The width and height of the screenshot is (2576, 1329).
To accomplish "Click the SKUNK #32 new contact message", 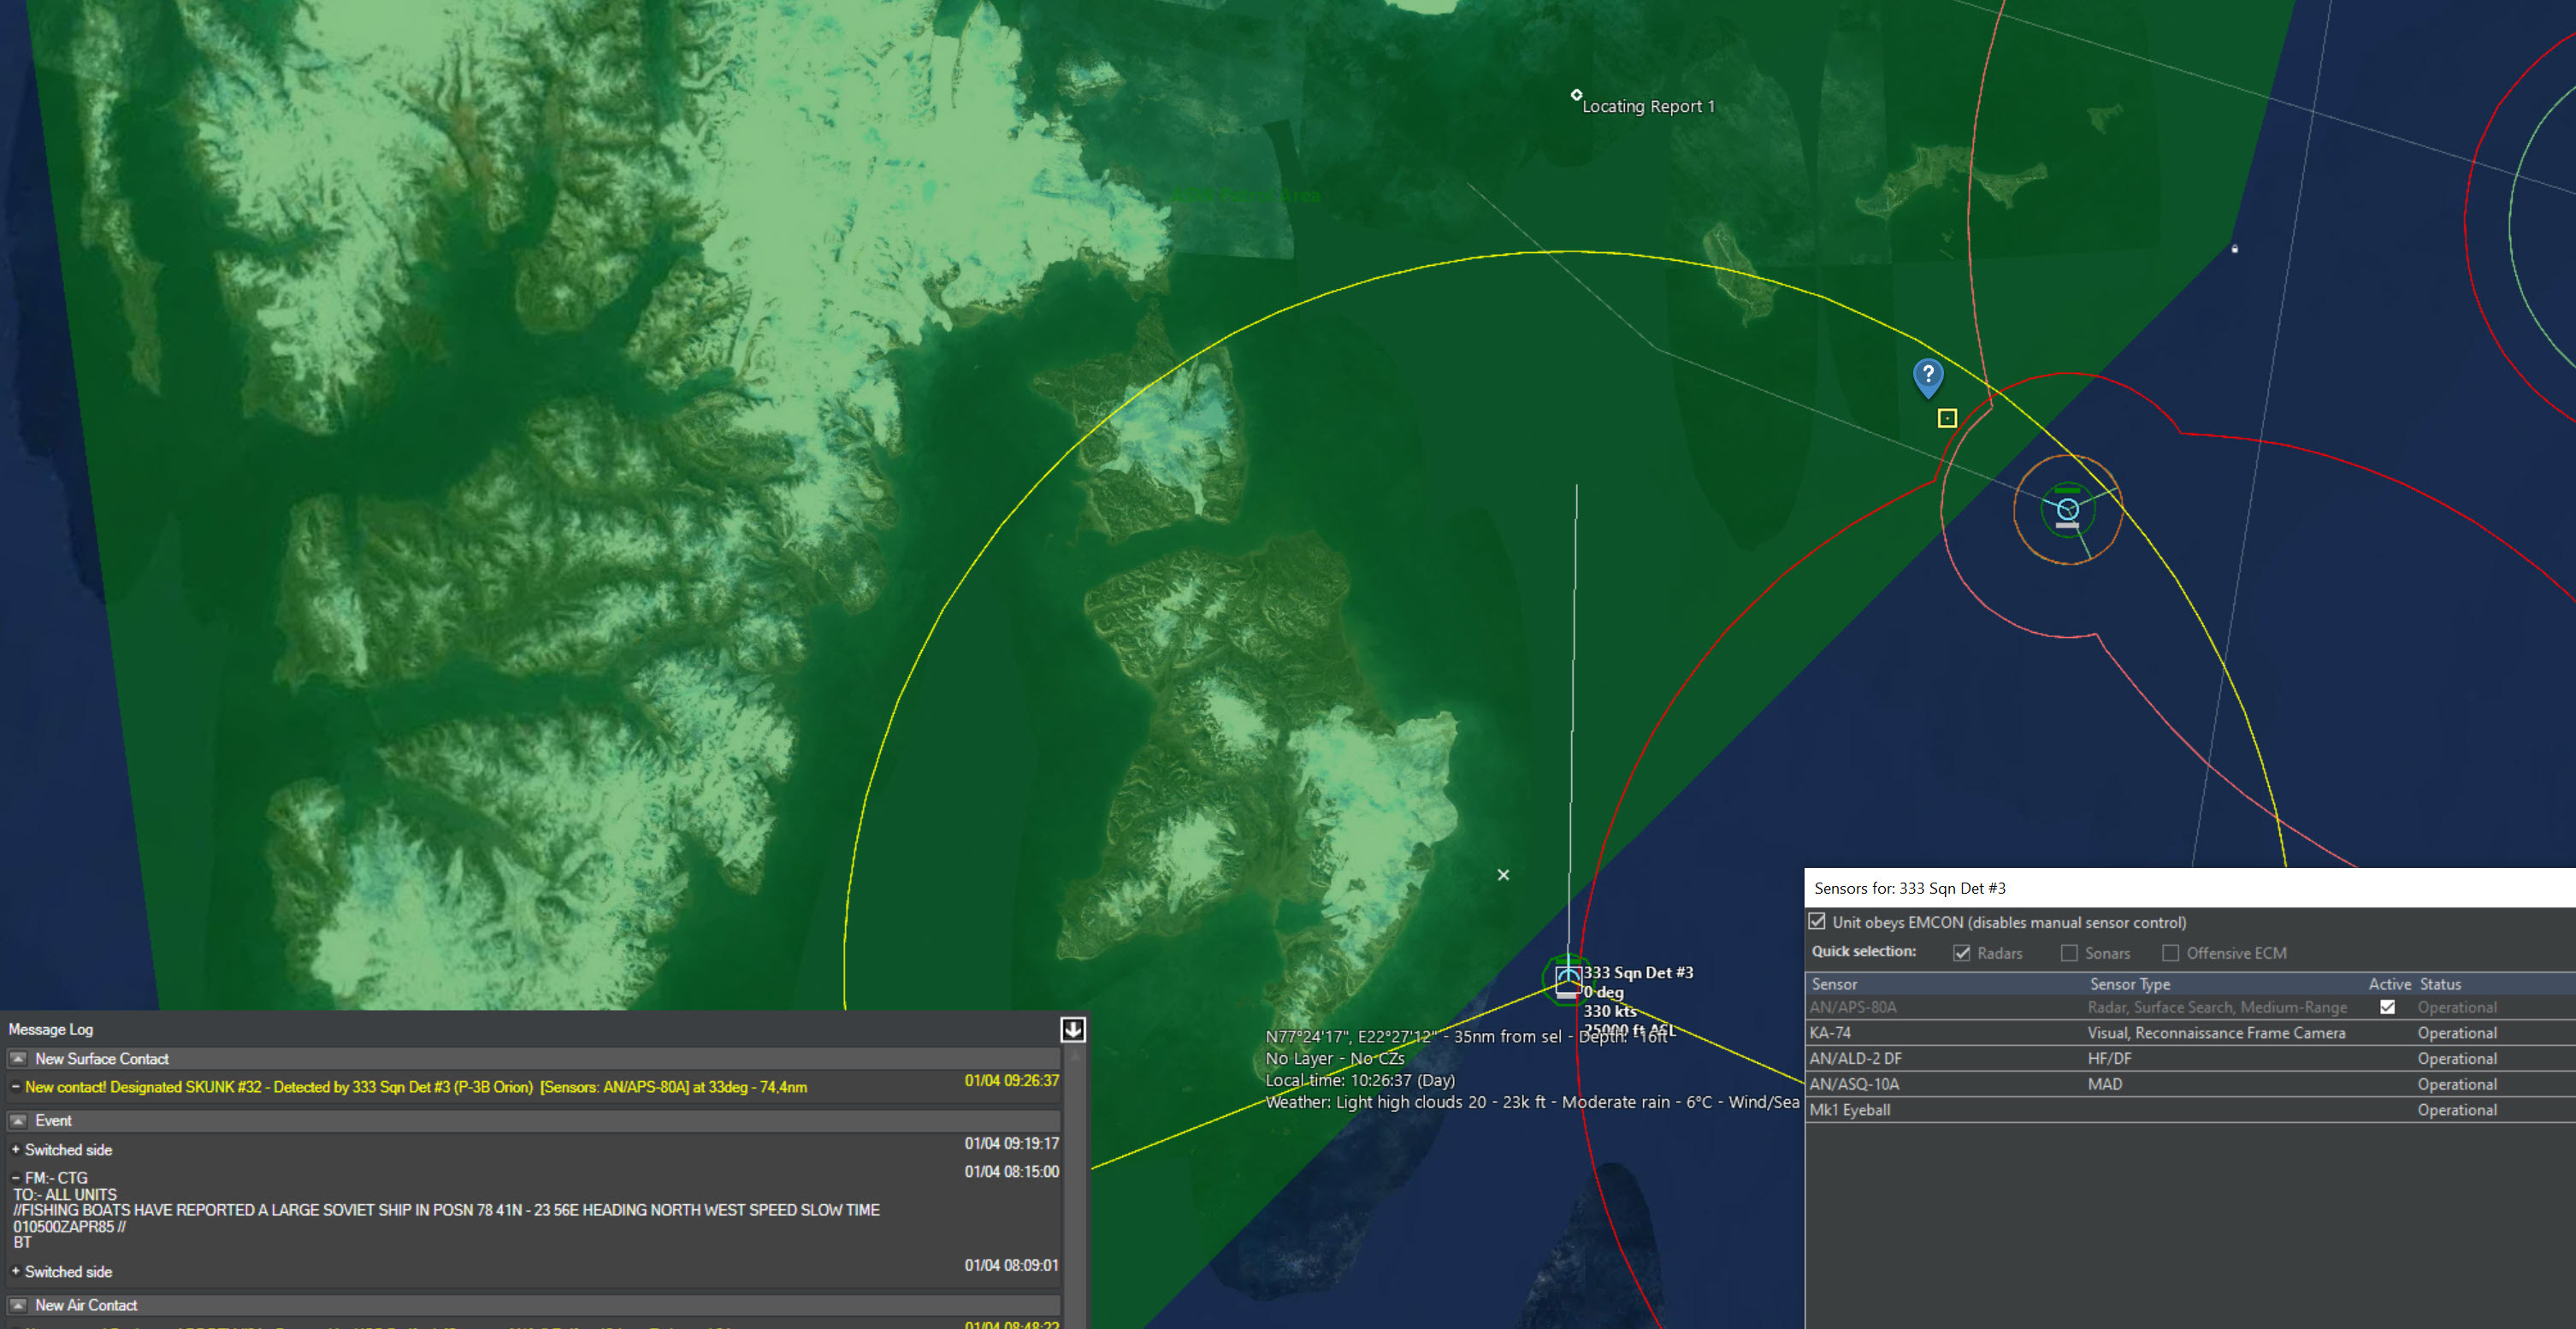I will tap(415, 1087).
